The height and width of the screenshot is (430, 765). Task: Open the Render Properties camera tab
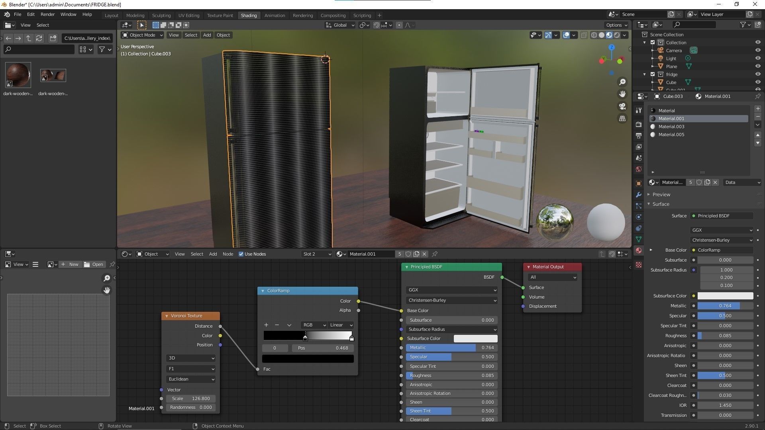pyautogui.click(x=639, y=124)
